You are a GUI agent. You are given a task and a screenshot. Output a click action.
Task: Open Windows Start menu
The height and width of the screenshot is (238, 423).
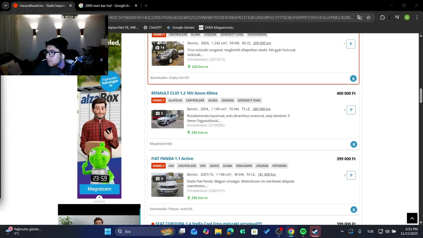108,231
